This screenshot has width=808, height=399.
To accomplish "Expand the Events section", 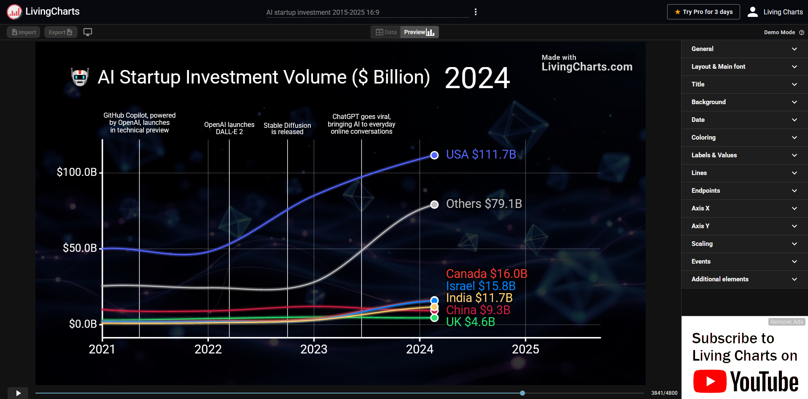I will pos(744,262).
